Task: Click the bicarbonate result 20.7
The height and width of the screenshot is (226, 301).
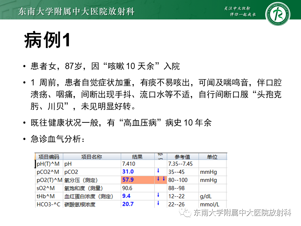Action: [x=128, y=204]
